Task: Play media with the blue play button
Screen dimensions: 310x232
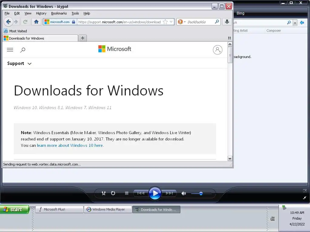Action: pyautogui.click(x=155, y=193)
